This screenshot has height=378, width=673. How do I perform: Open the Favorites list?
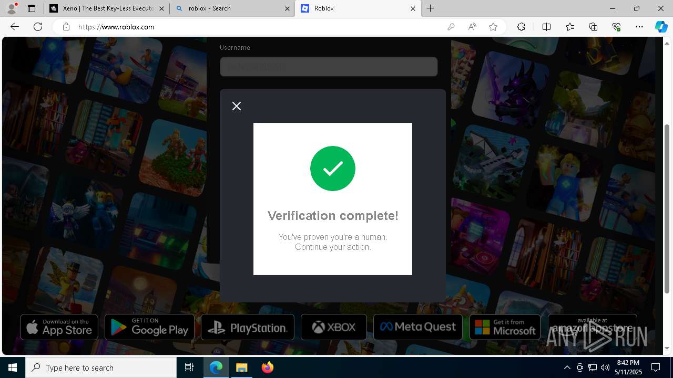570,27
